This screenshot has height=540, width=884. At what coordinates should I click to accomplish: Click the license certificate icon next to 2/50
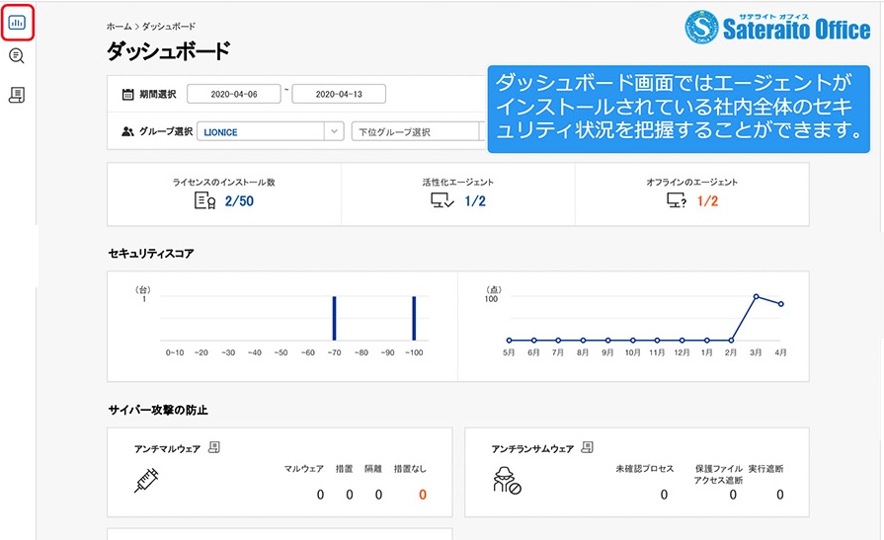[x=204, y=200]
